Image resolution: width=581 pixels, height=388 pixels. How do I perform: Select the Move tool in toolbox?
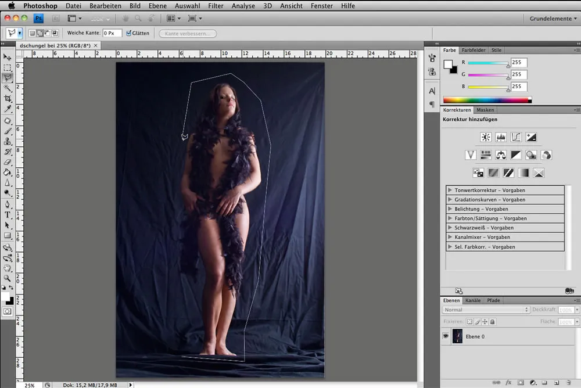point(8,57)
